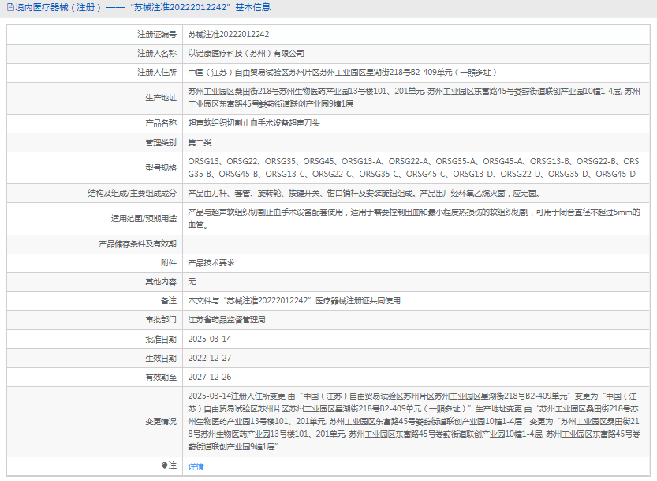The image size is (657, 481).
Task: Click the bullet icon beside 注 label
Action: tap(164, 465)
